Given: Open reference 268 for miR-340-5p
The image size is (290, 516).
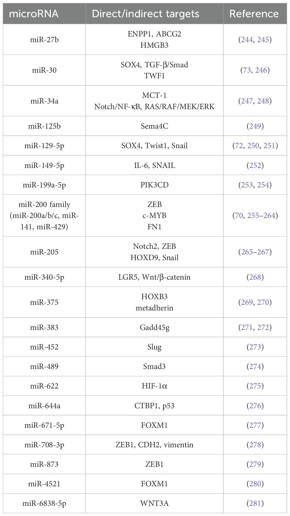Looking at the screenshot, I should (255, 277).
